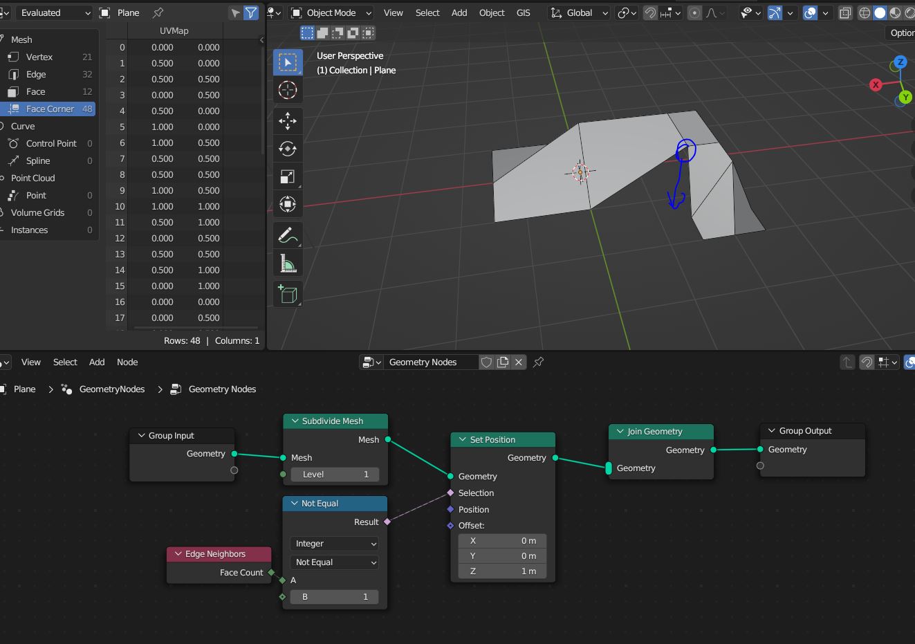Open the Not Equal operation dropdown
915x644 pixels.
point(335,562)
